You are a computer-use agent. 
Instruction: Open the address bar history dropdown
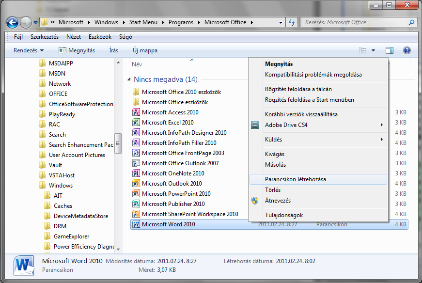point(281,23)
